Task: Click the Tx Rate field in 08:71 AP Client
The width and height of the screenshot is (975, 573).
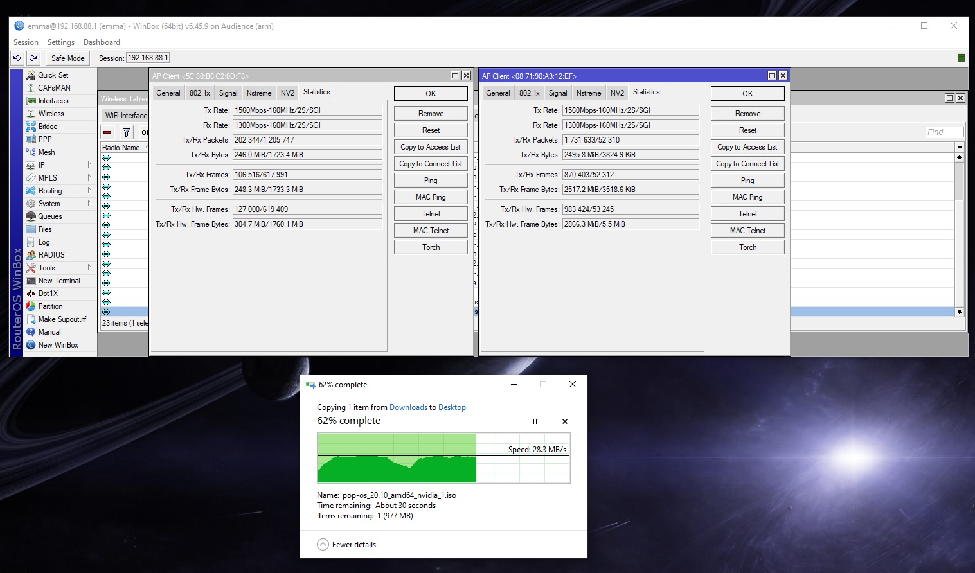Action: (x=631, y=110)
